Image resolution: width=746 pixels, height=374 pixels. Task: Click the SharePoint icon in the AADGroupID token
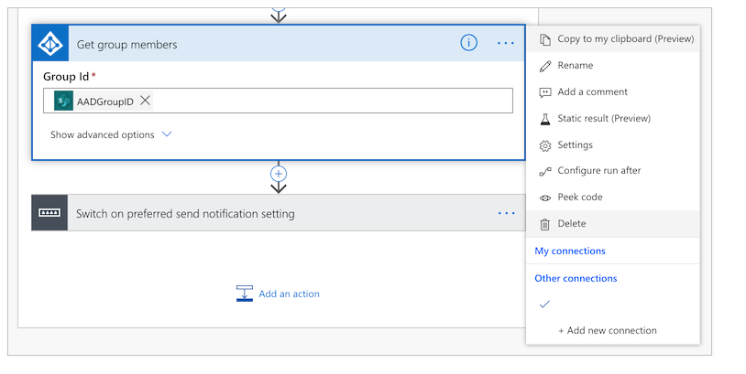pos(63,101)
